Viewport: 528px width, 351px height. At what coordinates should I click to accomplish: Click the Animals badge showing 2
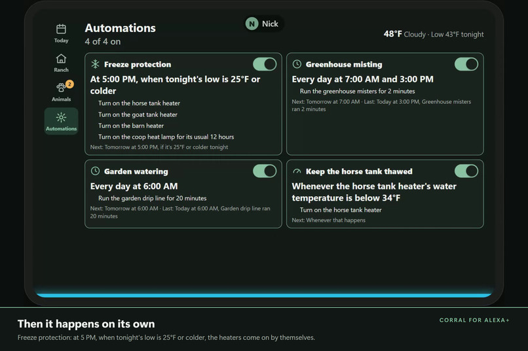point(69,84)
